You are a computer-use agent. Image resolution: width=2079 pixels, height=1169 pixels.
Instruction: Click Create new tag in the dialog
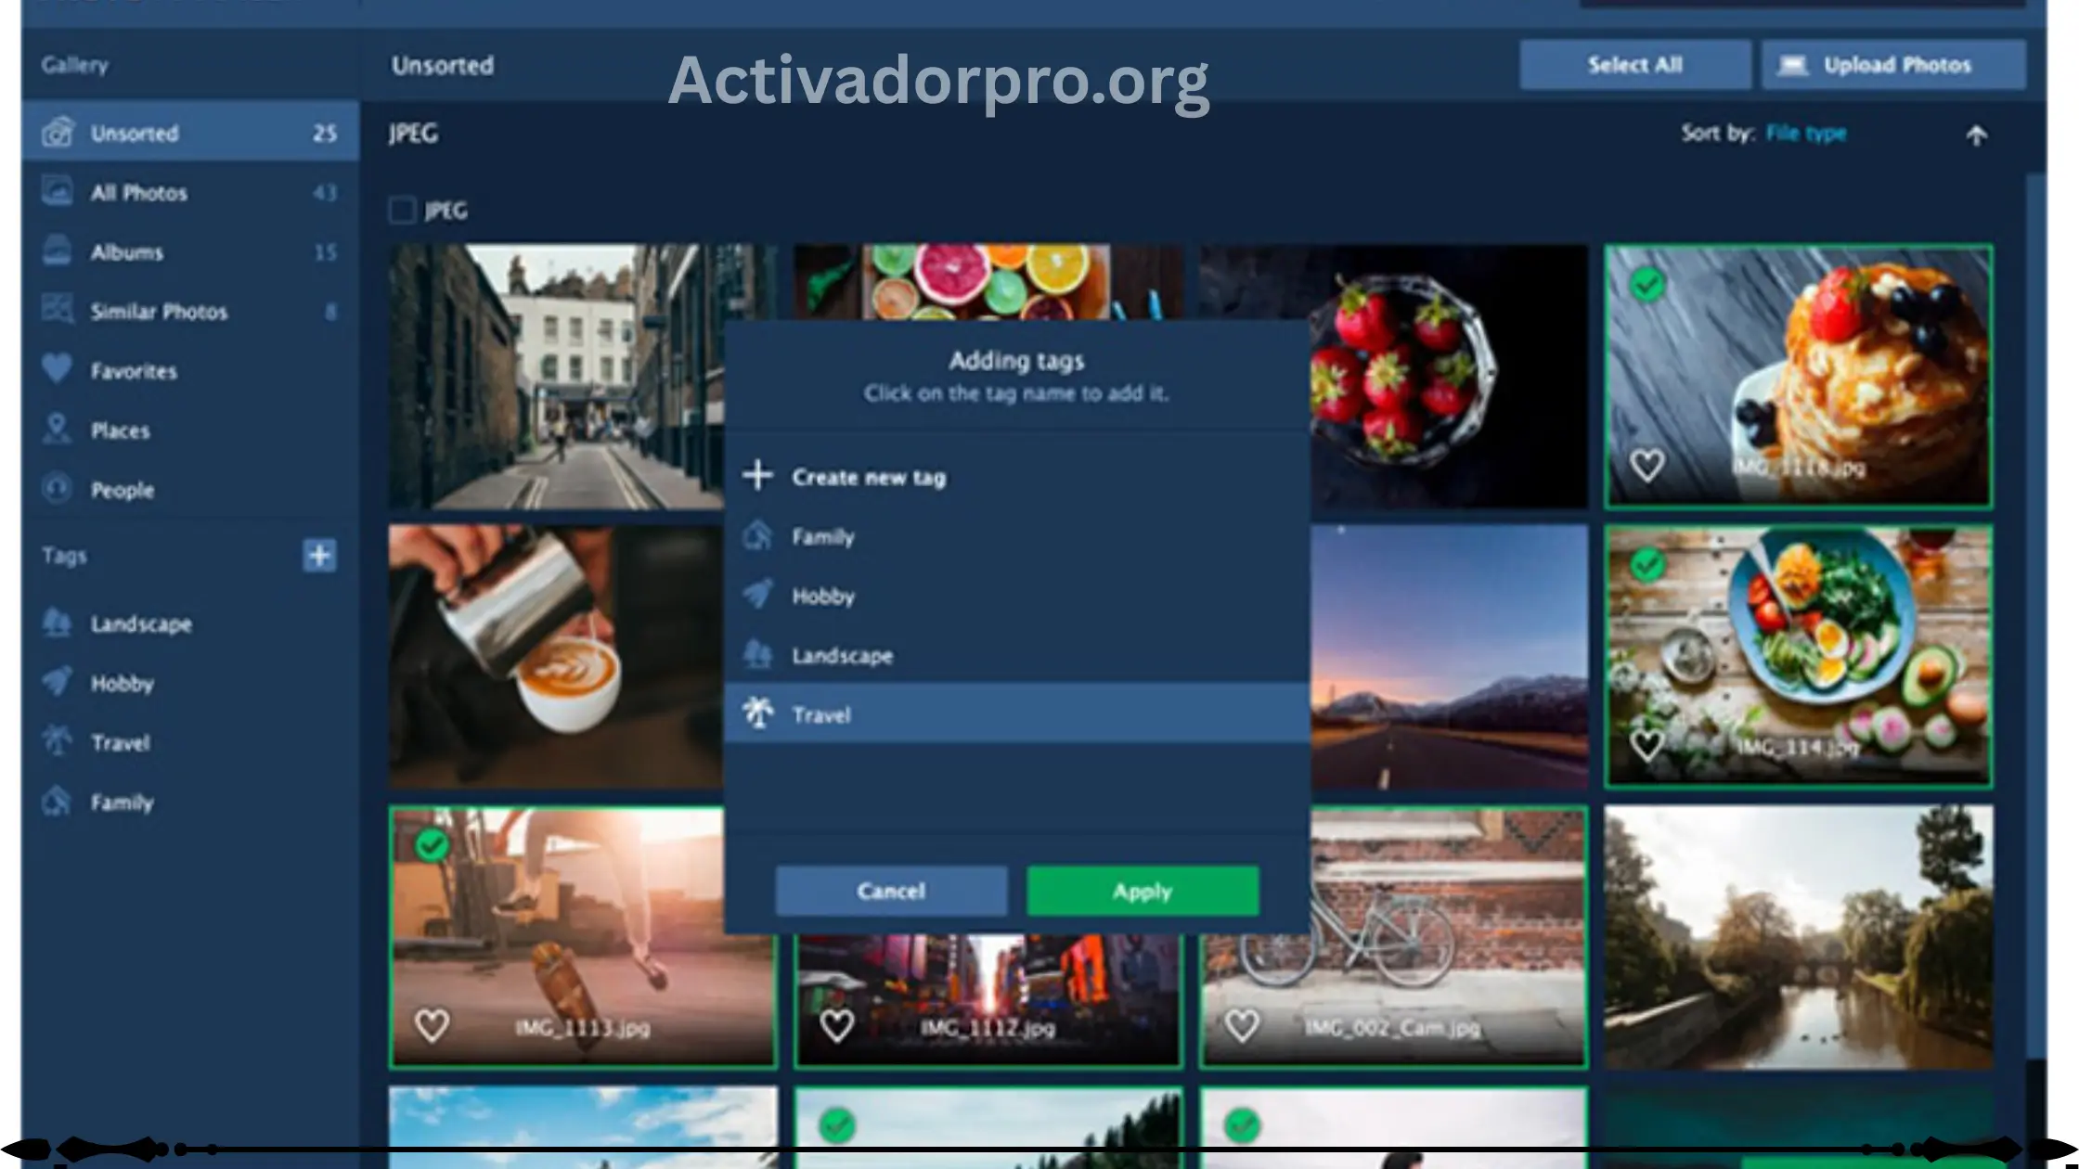(x=868, y=477)
